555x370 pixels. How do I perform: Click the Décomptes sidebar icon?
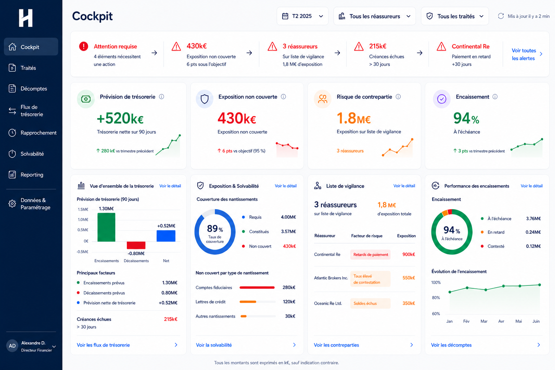pyautogui.click(x=12, y=89)
